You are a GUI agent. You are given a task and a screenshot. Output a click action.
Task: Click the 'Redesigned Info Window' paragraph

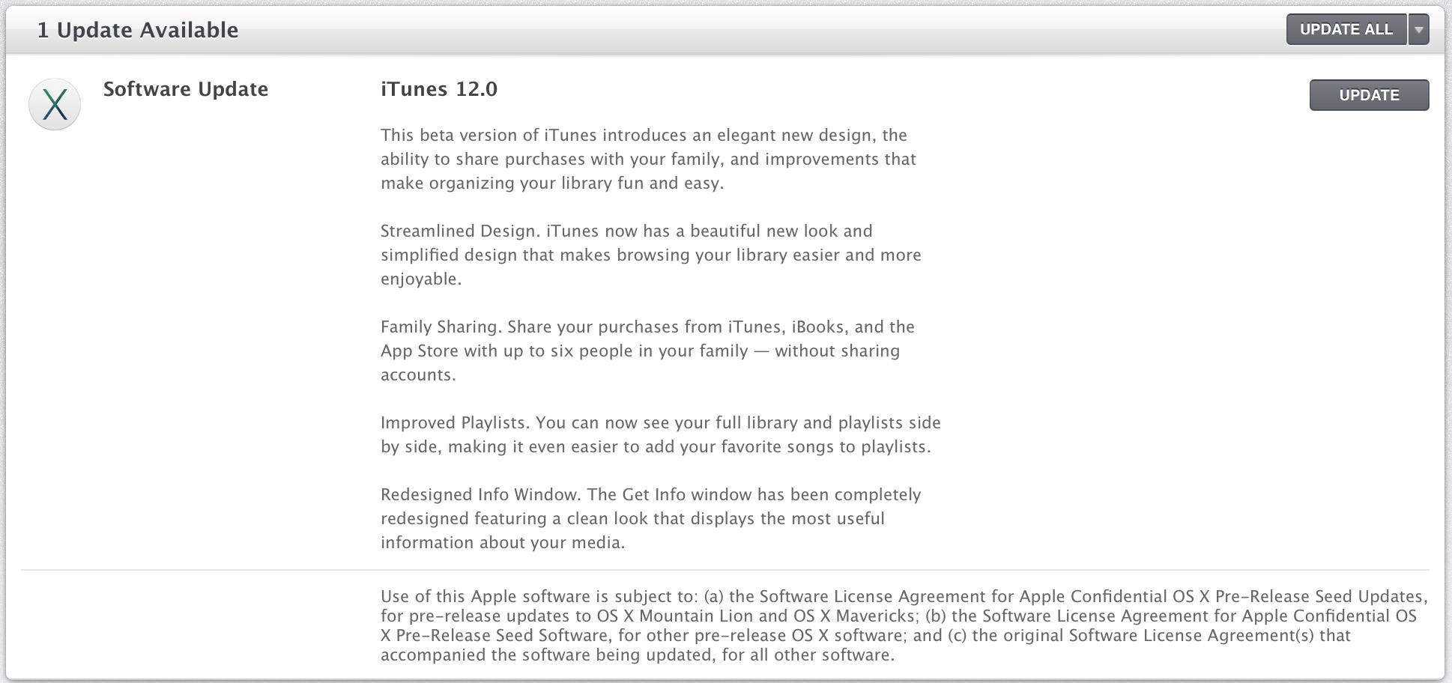coord(651,518)
